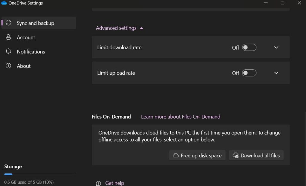The width and height of the screenshot is (306, 186).
Task: Click the 0.5 GB used of 5 GB text
Action: coord(29,182)
